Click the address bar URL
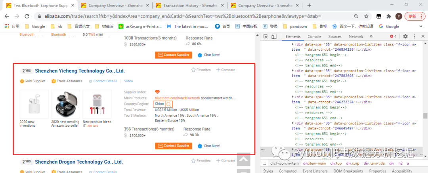The width and height of the screenshot is (428, 173). click(x=183, y=16)
